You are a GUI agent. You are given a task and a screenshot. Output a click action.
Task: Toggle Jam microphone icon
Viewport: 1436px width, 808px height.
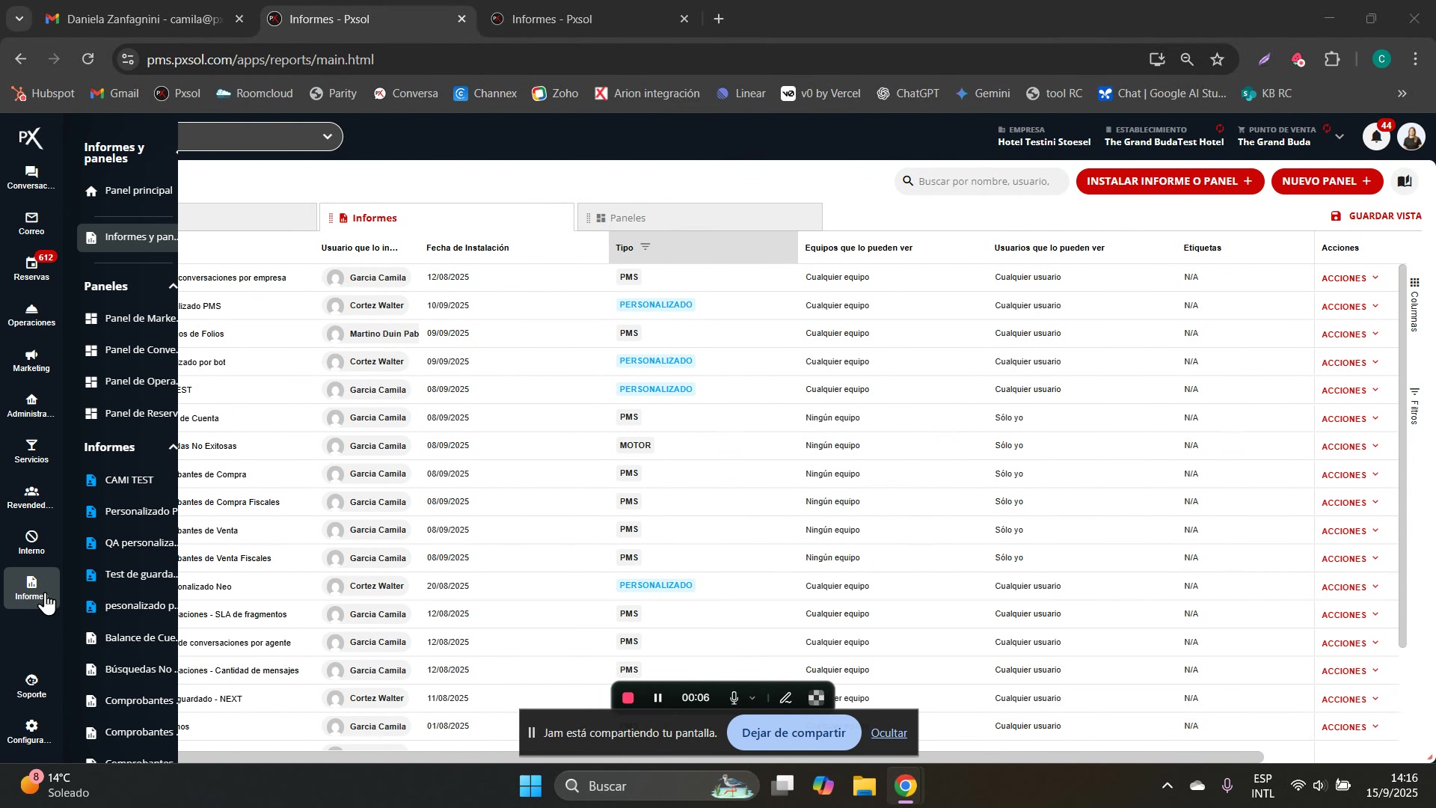tap(734, 698)
